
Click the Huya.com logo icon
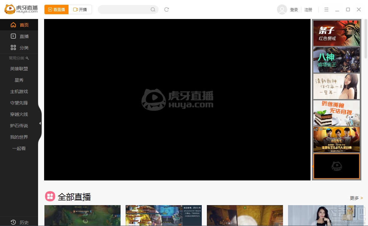point(10,9)
